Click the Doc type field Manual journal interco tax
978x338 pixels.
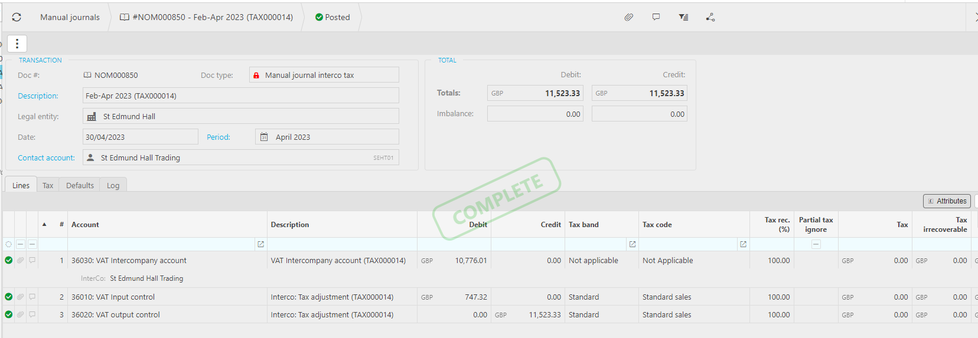[x=324, y=75]
